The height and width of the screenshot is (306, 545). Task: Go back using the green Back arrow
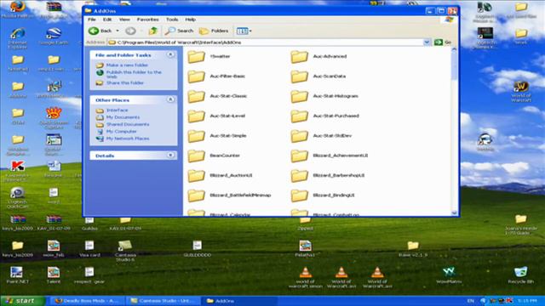click(x=100, y=31)
